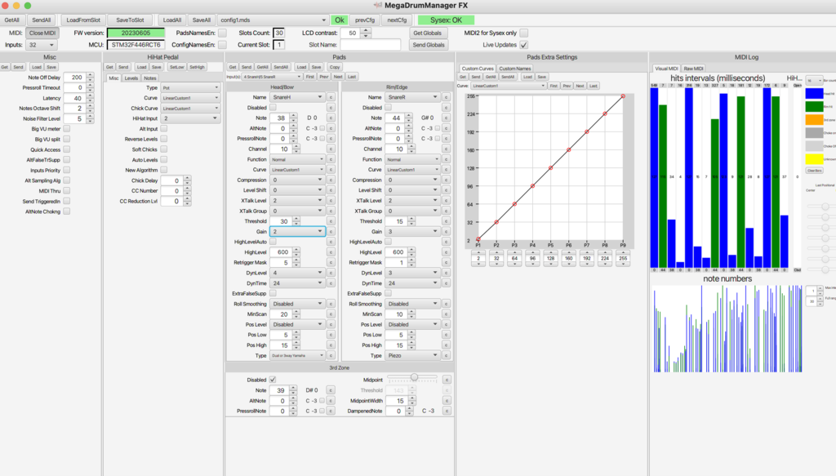The width and height of the screenshot is (836, 476).
Task: Toggle Head HighLevelAuto checkbox
Action: 273,242
